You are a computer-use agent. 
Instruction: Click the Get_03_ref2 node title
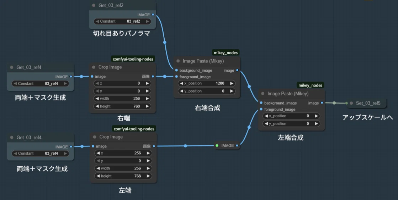pyautogui.click(x=111, y=5)
